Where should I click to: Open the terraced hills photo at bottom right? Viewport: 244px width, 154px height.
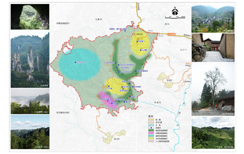pos(213,133)
